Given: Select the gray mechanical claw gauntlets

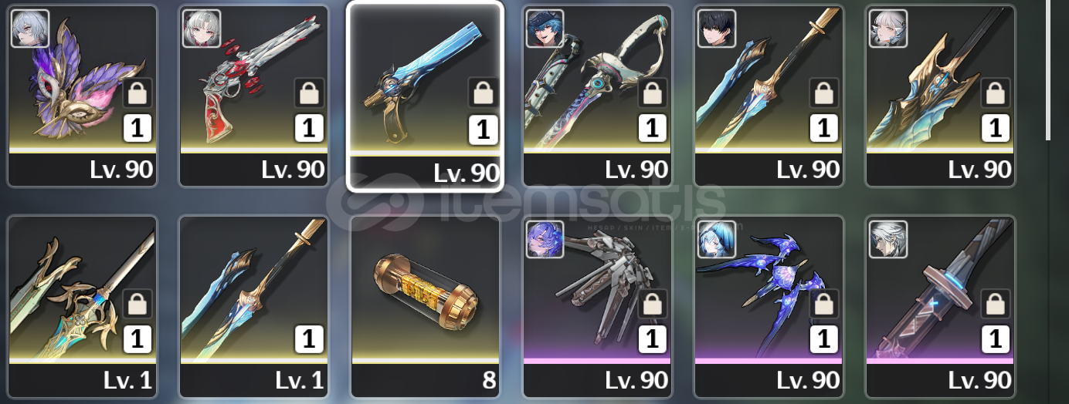Looking at the screenshot, I should [597, 306].
